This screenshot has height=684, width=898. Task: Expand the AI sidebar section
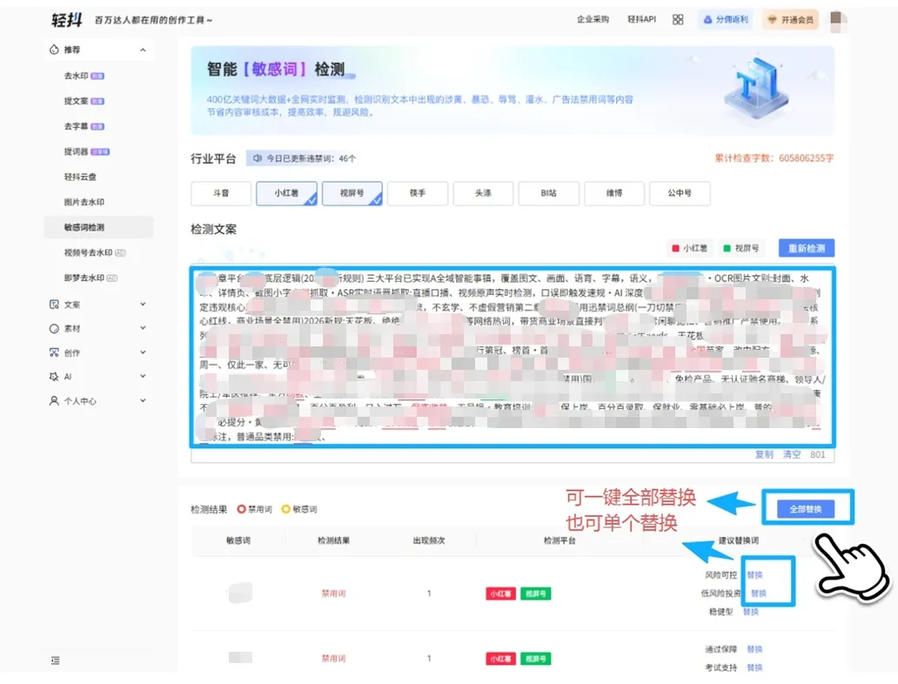143,376
